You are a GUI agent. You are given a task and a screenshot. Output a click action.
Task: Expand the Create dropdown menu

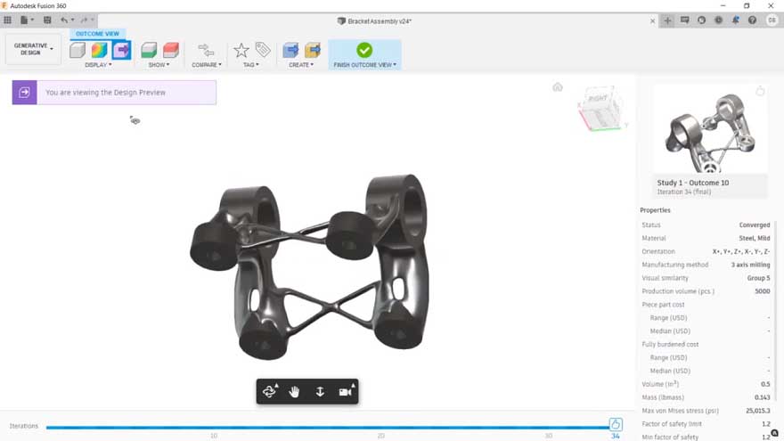301,65
